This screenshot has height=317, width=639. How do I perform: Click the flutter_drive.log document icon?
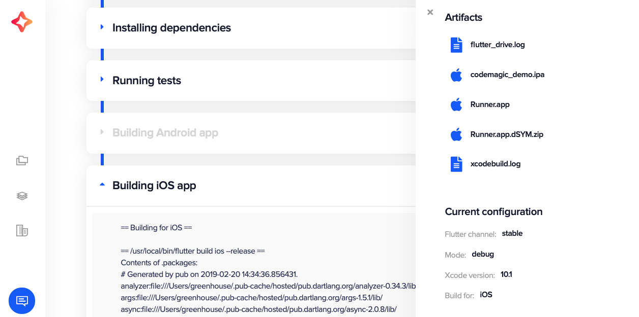coord(456,45)
